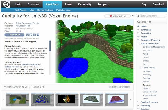The height and width of the screenshot is (110, 168).
Task: Click the flag report icon
Action: point(133,16)
